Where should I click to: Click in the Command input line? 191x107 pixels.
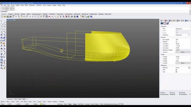click(98, 12)
